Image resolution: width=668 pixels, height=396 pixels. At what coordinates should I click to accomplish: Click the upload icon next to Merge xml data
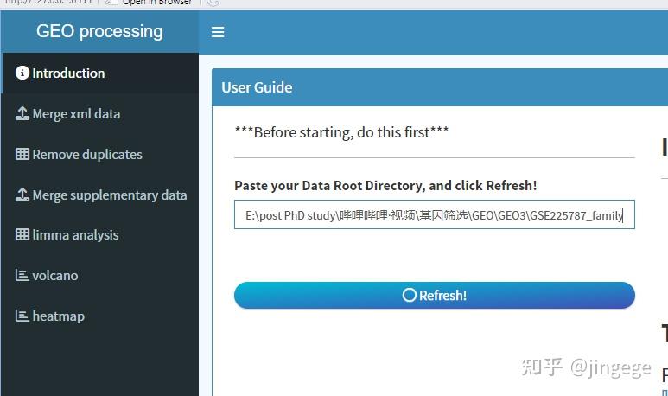coord(22,114)
